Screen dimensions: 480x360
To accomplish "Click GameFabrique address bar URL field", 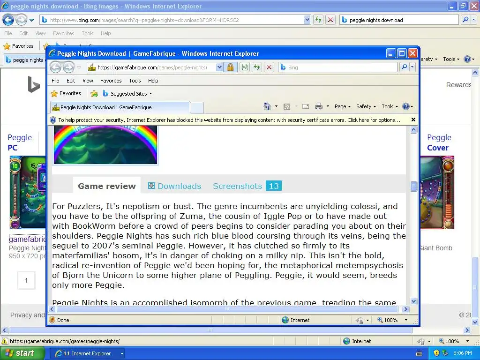I will tap(151, 67).
